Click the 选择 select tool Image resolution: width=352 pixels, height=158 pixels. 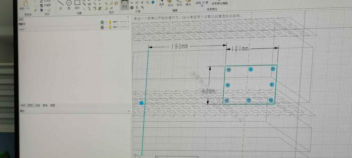(x=162, y=3)
